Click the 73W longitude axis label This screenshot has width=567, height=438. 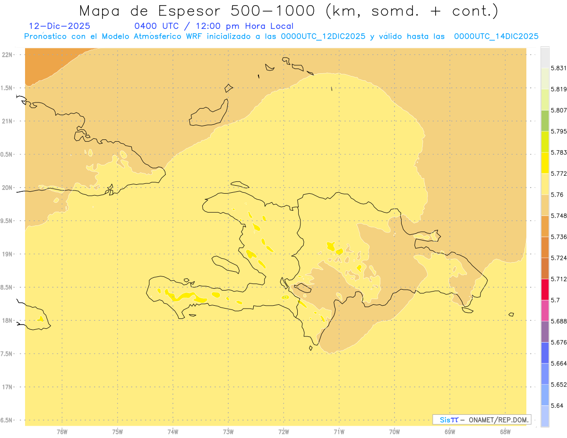point(228,432)
